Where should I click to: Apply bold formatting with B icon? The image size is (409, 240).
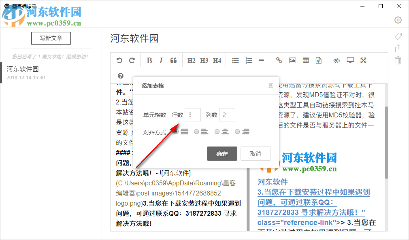149,60
